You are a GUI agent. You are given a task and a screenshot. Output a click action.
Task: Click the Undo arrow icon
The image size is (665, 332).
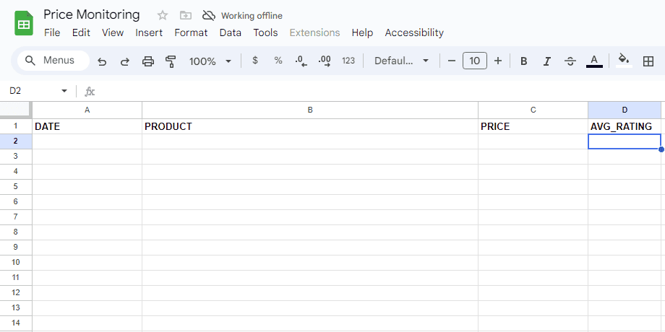point(102,61)
